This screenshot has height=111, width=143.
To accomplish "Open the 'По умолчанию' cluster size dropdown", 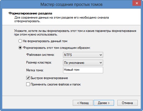I will tap(83, 63).
